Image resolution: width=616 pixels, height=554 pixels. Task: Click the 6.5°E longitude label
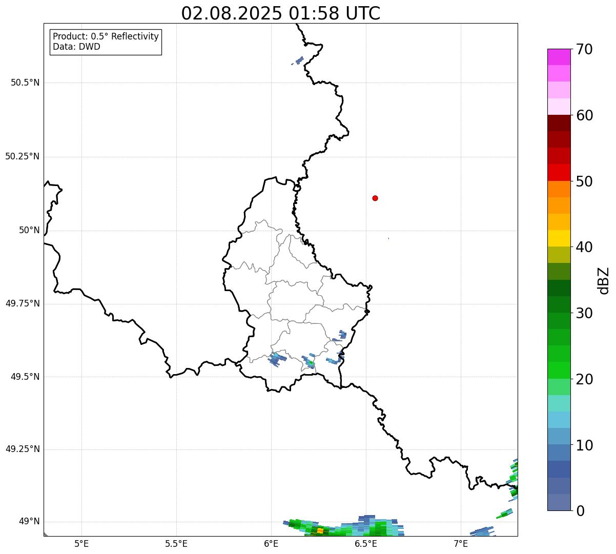[x=366, y=544]
